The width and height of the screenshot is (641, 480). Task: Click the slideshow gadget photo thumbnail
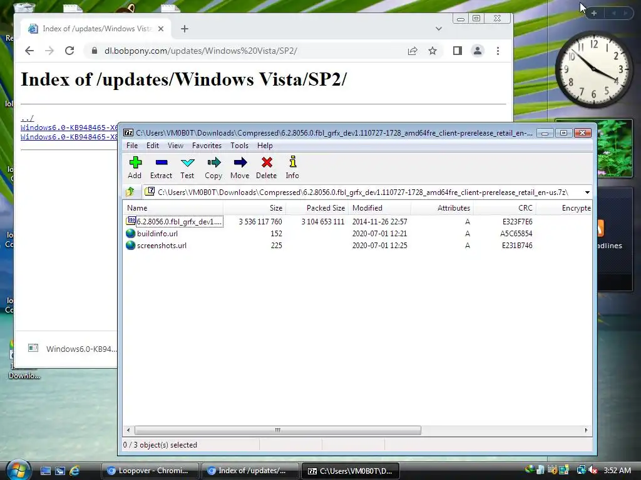(x=615, y=148)
